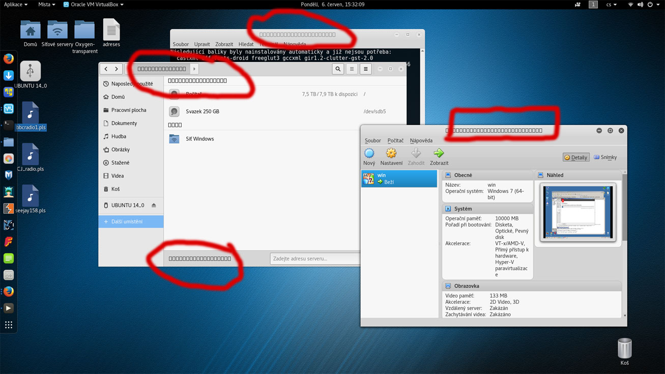
Task: Click the Obecné section header
Action: tap(487, 175)
